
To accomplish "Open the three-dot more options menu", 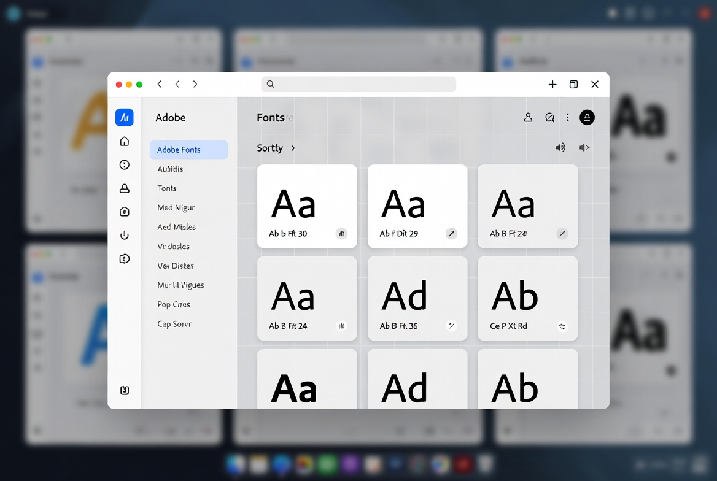I will tap(568, 118).
